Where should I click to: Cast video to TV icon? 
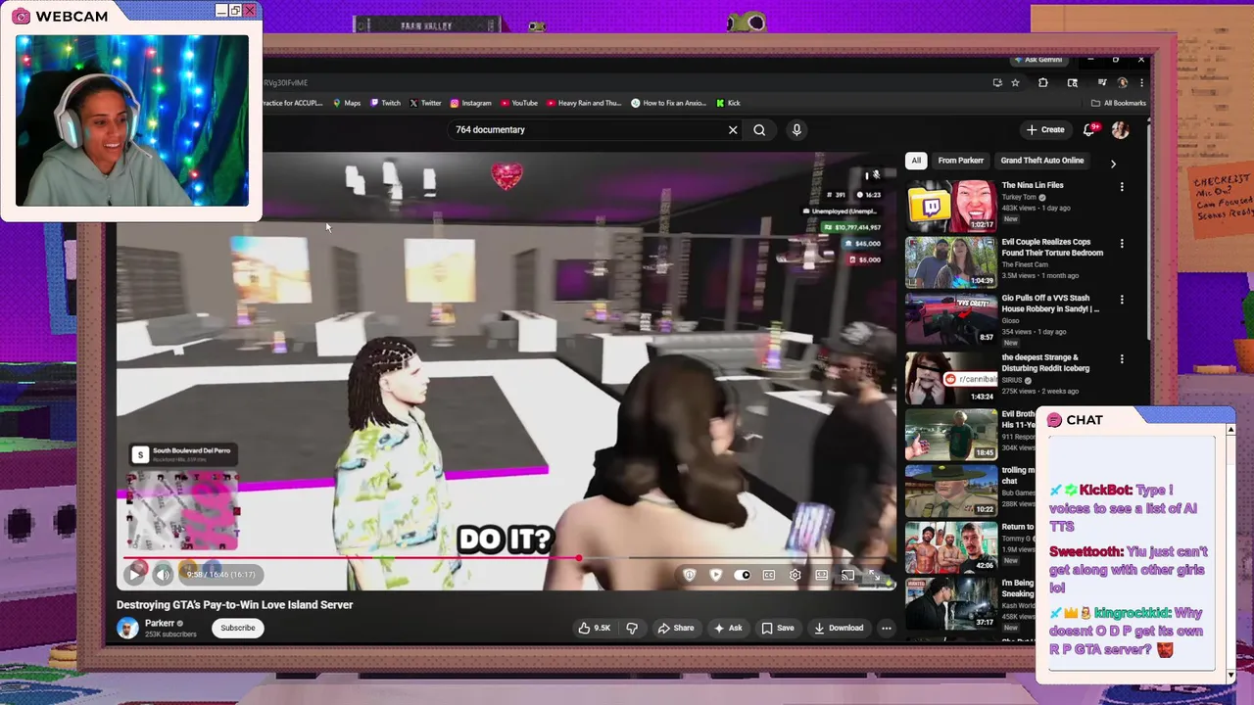[x=847, y=575]
